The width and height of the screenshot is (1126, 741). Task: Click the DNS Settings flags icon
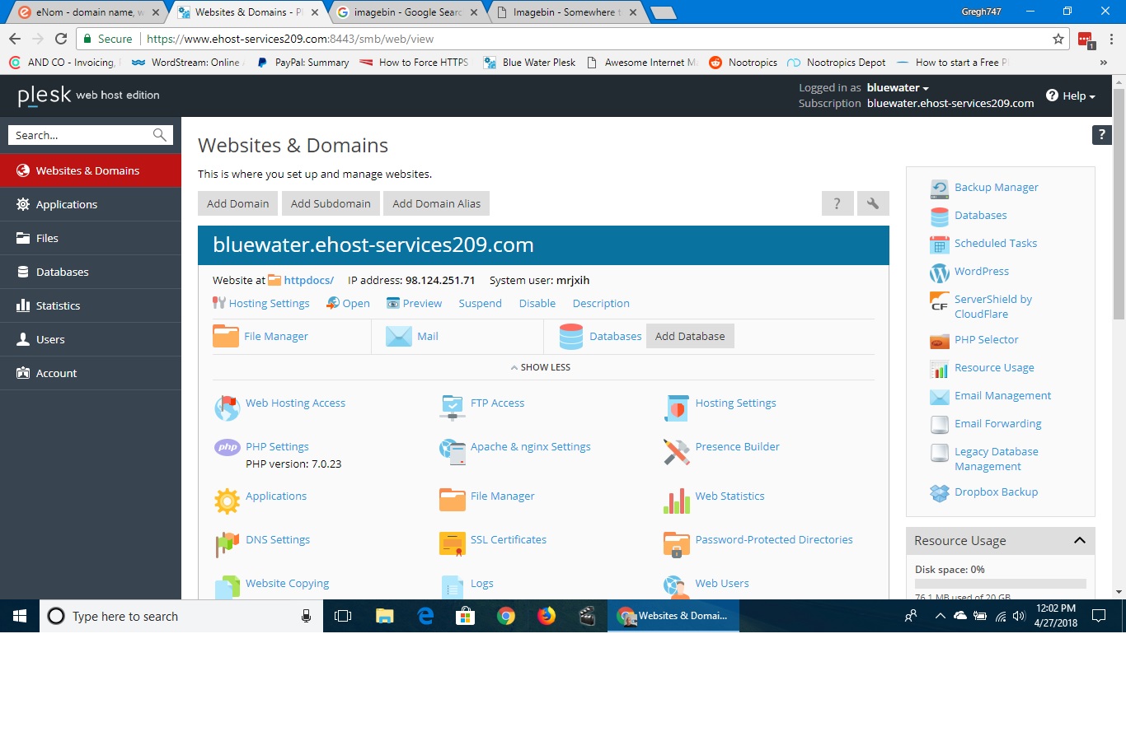pyautogui.click(x=227, y=544)
